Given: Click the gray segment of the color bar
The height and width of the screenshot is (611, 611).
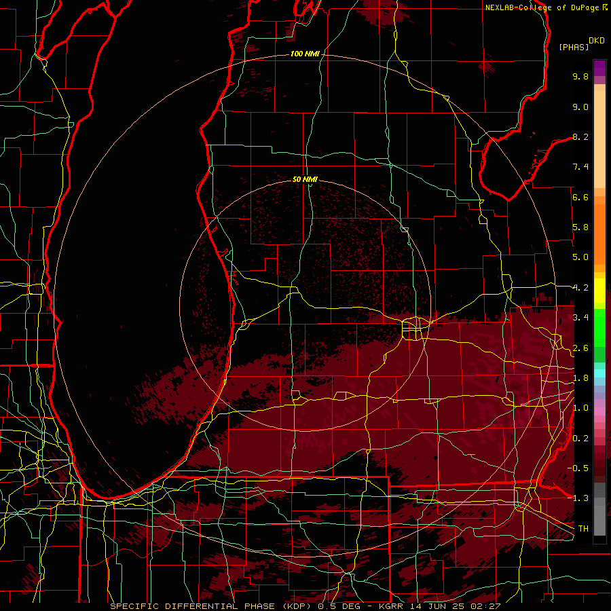Looking at the screenshot, I should (599, 509).
